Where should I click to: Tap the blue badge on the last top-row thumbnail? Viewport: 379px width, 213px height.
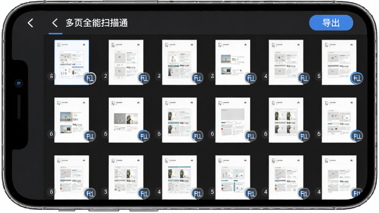(357, 78)
